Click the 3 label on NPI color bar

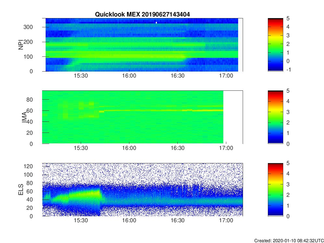pos(288,35)
